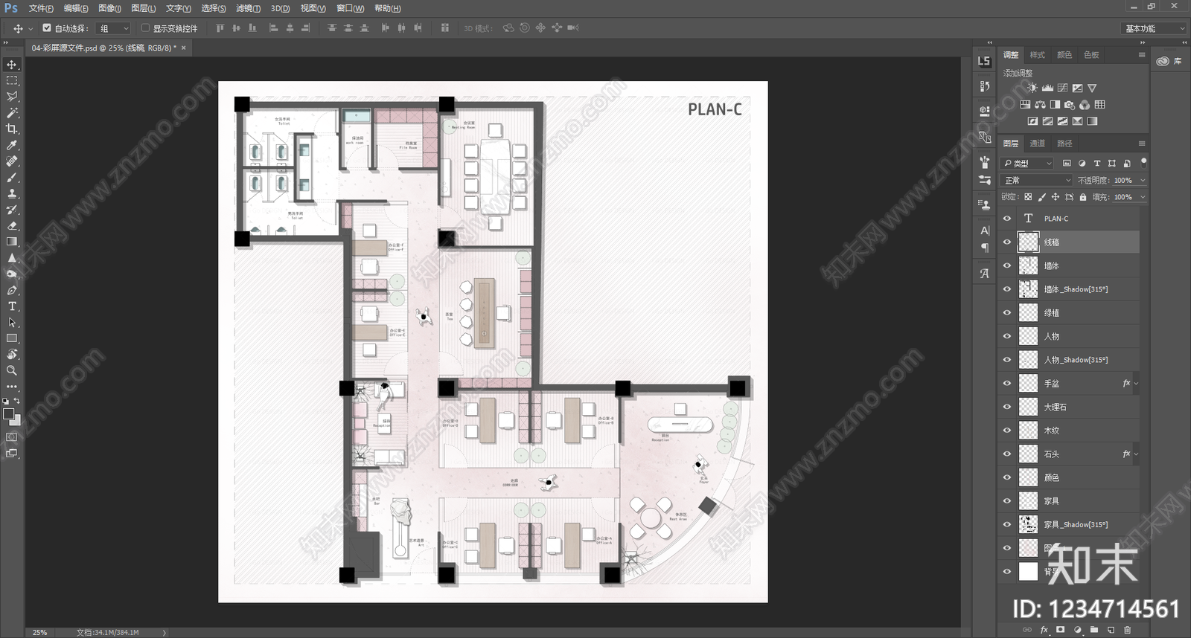Select the Magic Wand tool
Screen dimensions: 1191x638
tap(12, 113)
